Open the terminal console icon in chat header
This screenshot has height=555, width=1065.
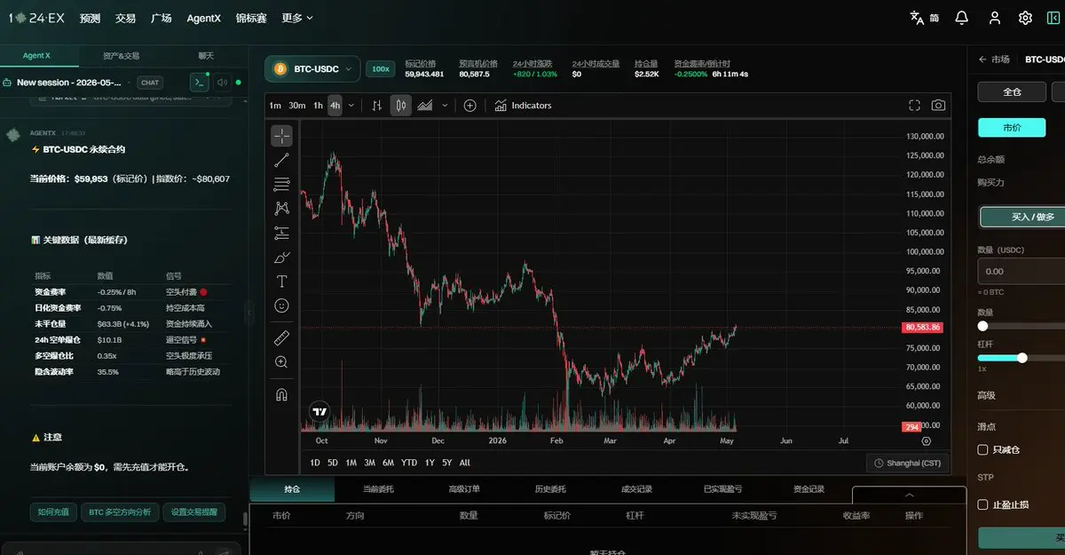200,83
